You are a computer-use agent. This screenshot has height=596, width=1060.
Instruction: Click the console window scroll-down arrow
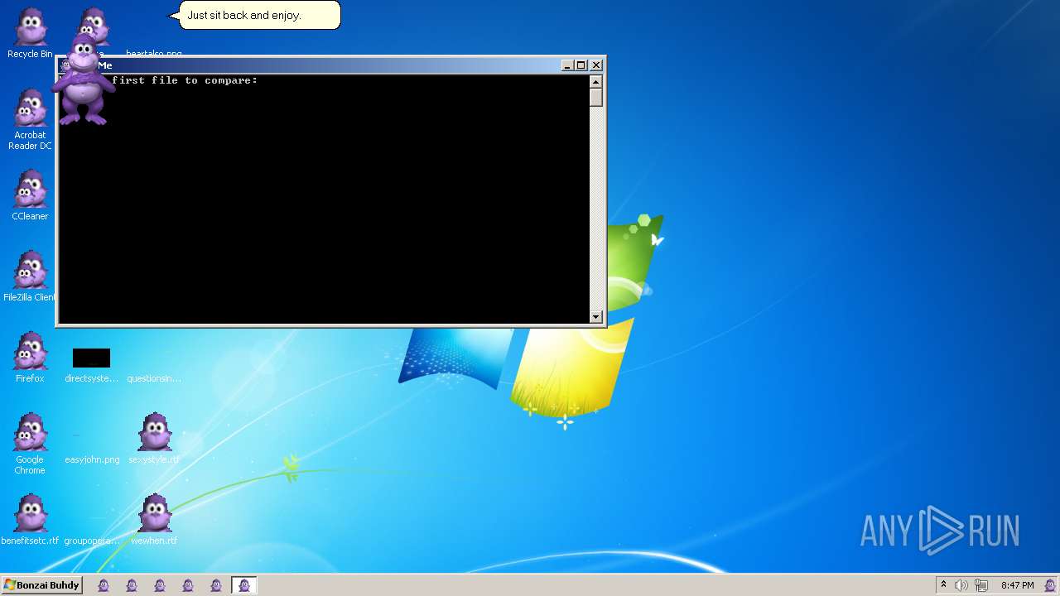595,316
